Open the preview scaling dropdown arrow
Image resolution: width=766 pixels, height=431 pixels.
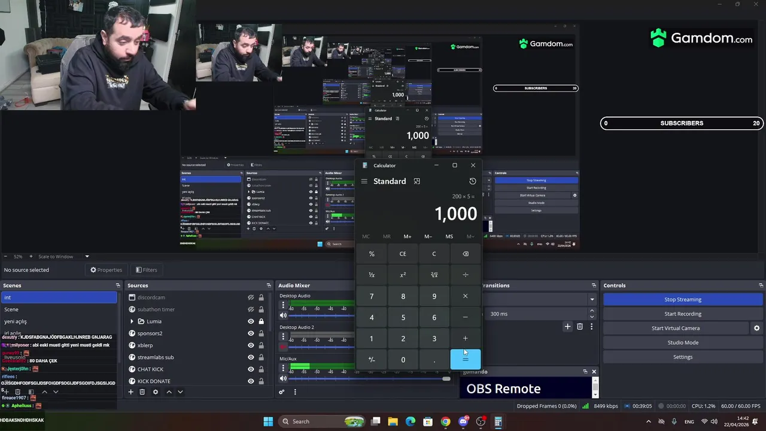[87, 257]
